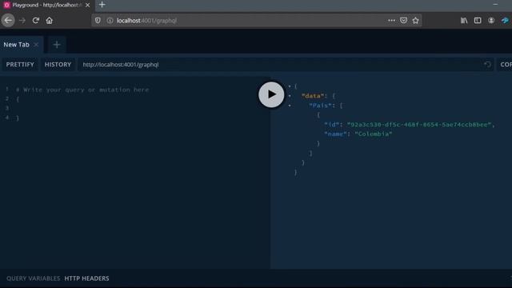Select the playground New Tab

coord(16,45)
